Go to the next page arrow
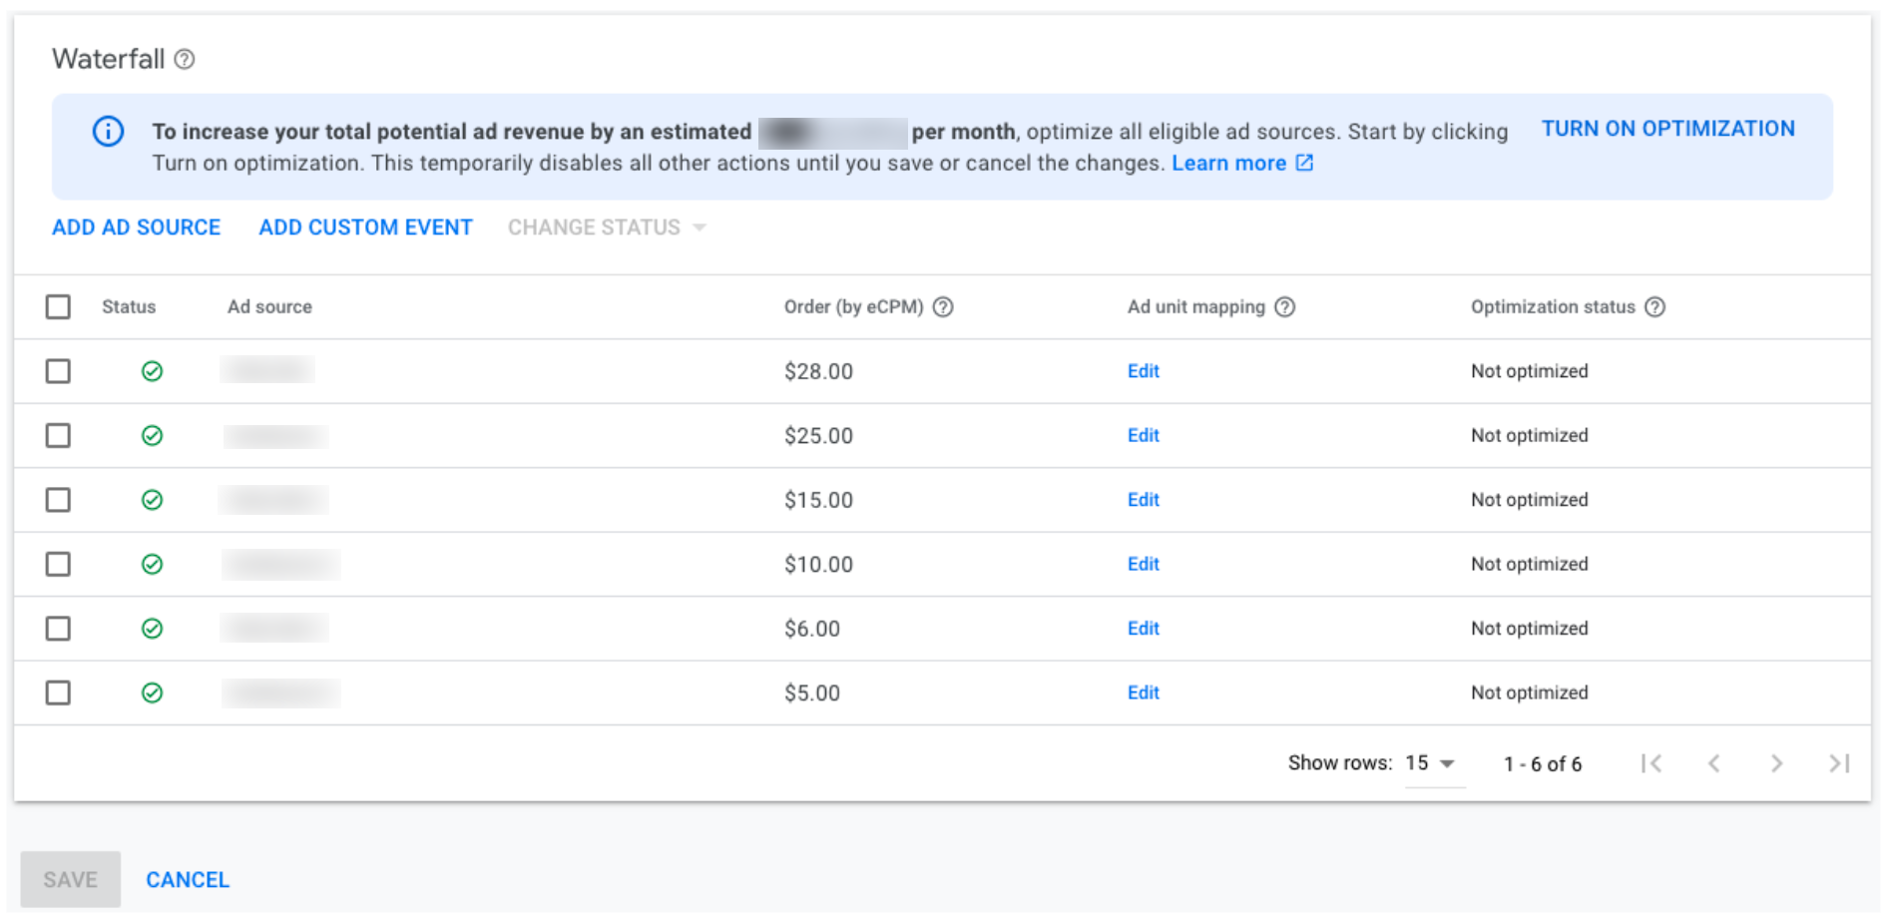The height and width of the screenshot is (918, 1882). [1776, 764]
